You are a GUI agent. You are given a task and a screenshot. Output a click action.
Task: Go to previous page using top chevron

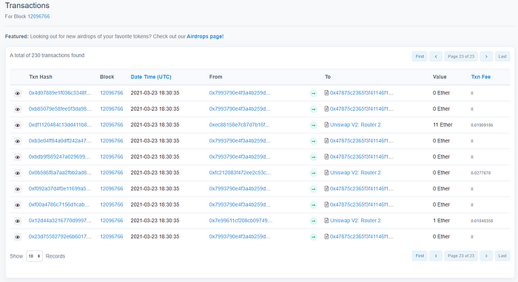tap(436, 56)
